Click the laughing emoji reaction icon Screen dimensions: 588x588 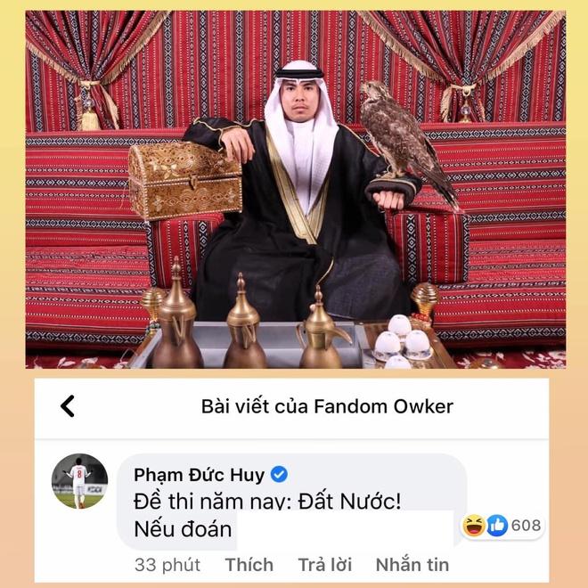pos(474,526)
